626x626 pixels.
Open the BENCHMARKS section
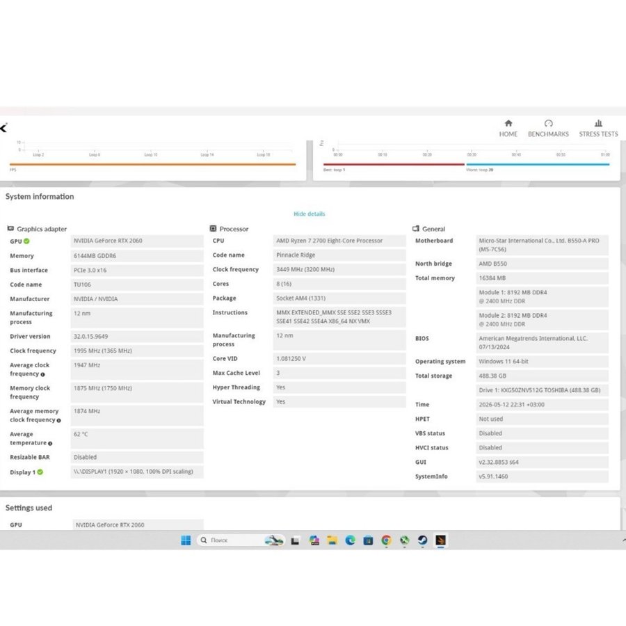548,128
